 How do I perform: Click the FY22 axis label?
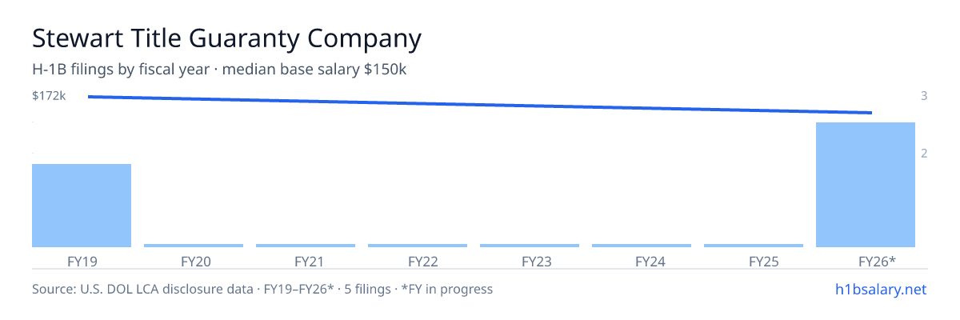tap(418, 261)
